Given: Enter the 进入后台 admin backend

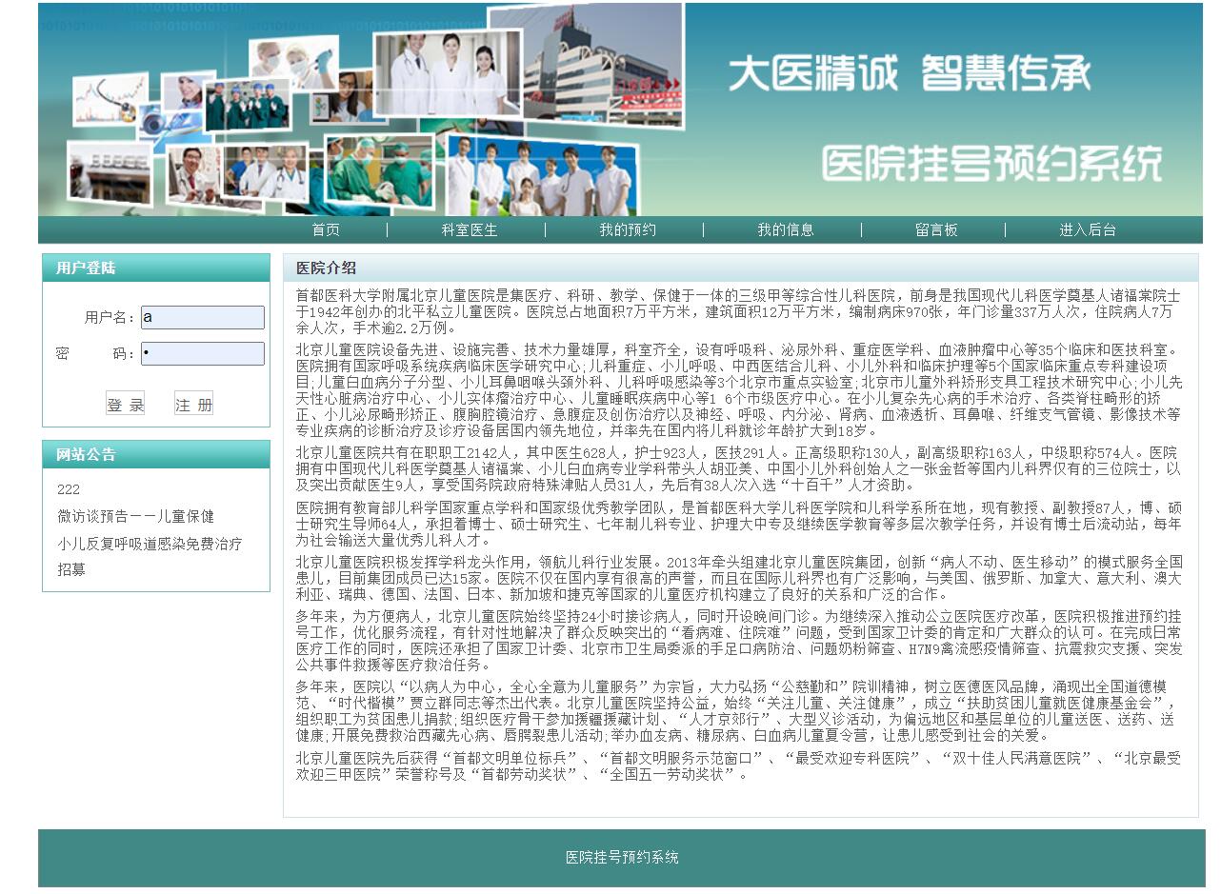Looking at the screenshot, I should coord(1089,229).
